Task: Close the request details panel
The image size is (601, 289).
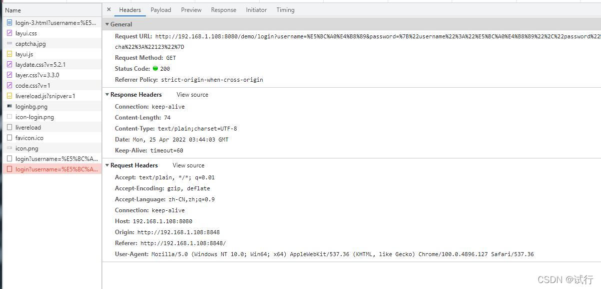Action: point(109,9)
